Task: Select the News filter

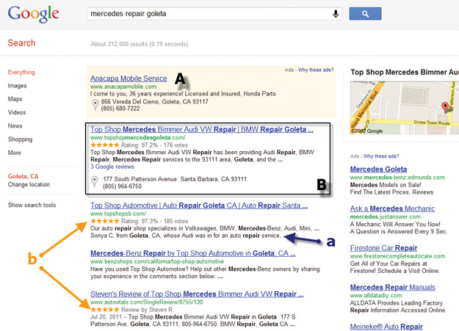Action: click(x=15, y=126)
